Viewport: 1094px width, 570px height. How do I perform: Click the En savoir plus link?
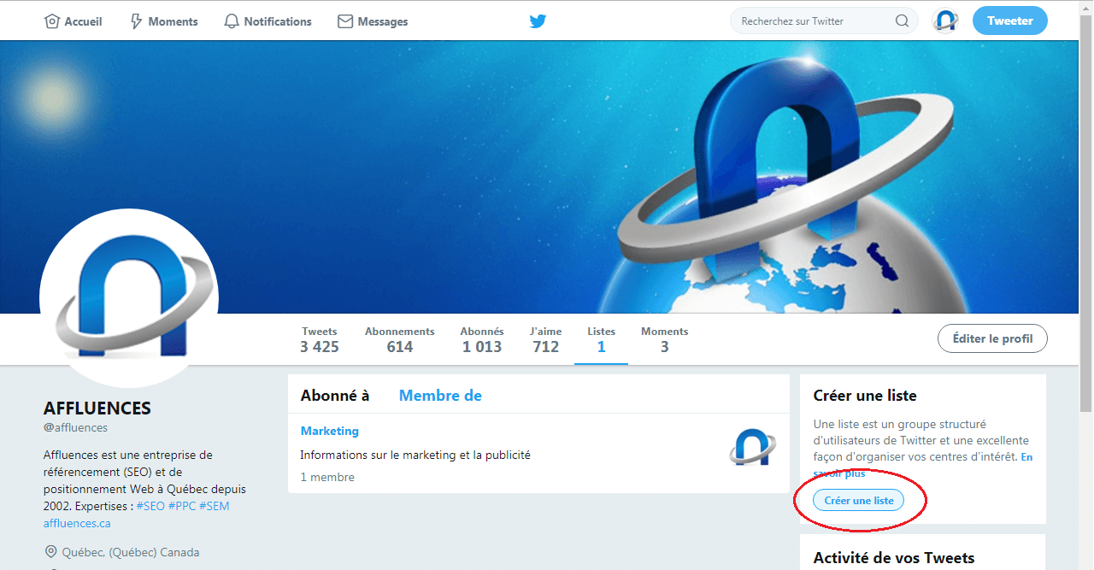pyautogui.click(x=925, y=465)
